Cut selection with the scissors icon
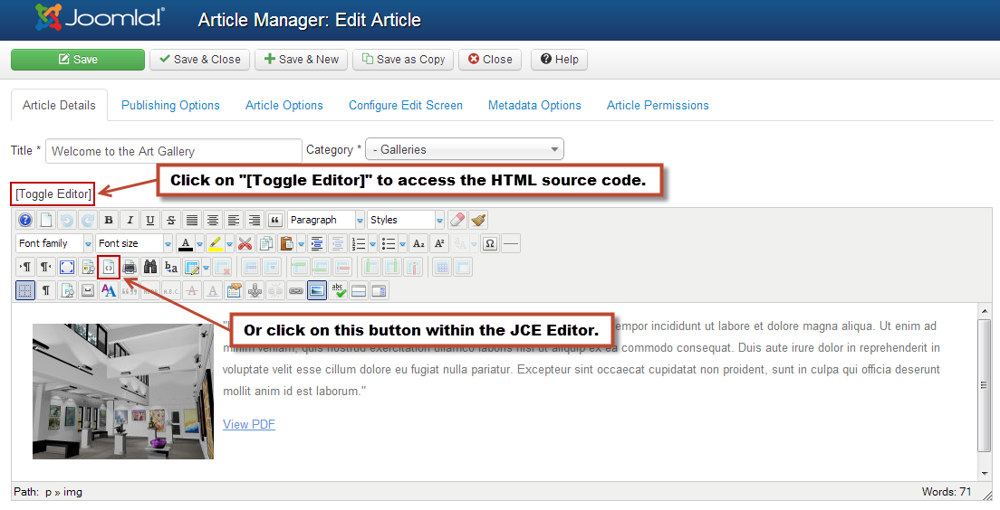This screenshot has width=1000, height=510. (x=245, y=243)
